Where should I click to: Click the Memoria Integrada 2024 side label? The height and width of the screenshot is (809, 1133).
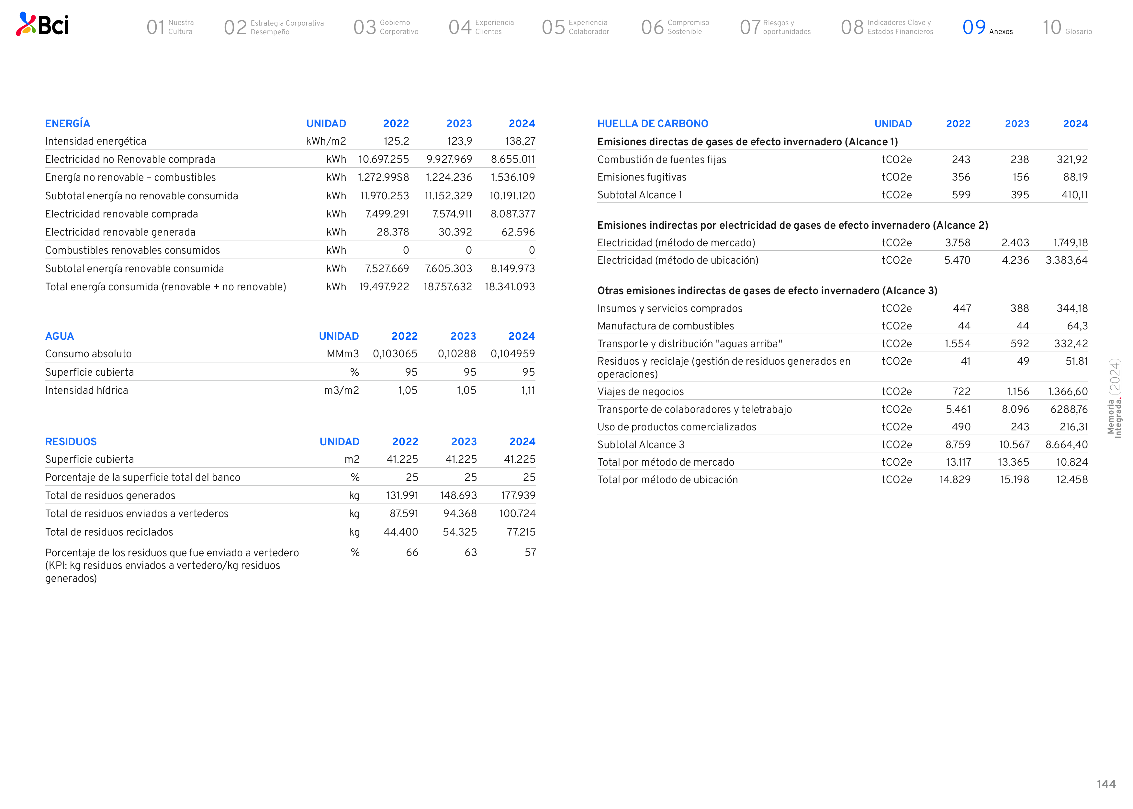coord(1115,399)
